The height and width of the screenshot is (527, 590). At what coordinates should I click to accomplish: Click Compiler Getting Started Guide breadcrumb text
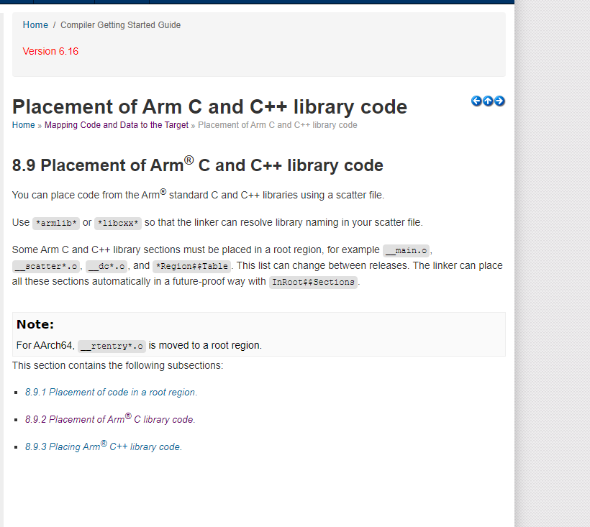coord(120,25)
